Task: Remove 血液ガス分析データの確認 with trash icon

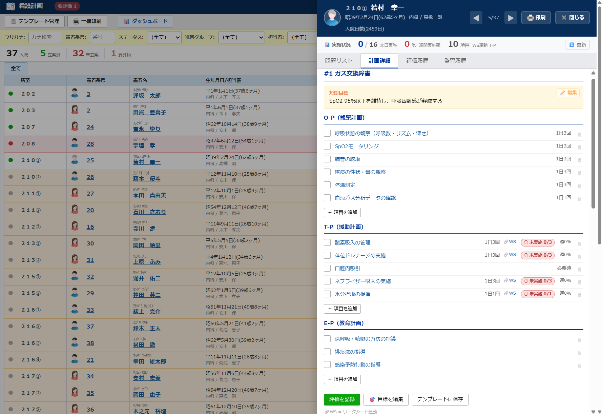Action: [x=579, y=199]
